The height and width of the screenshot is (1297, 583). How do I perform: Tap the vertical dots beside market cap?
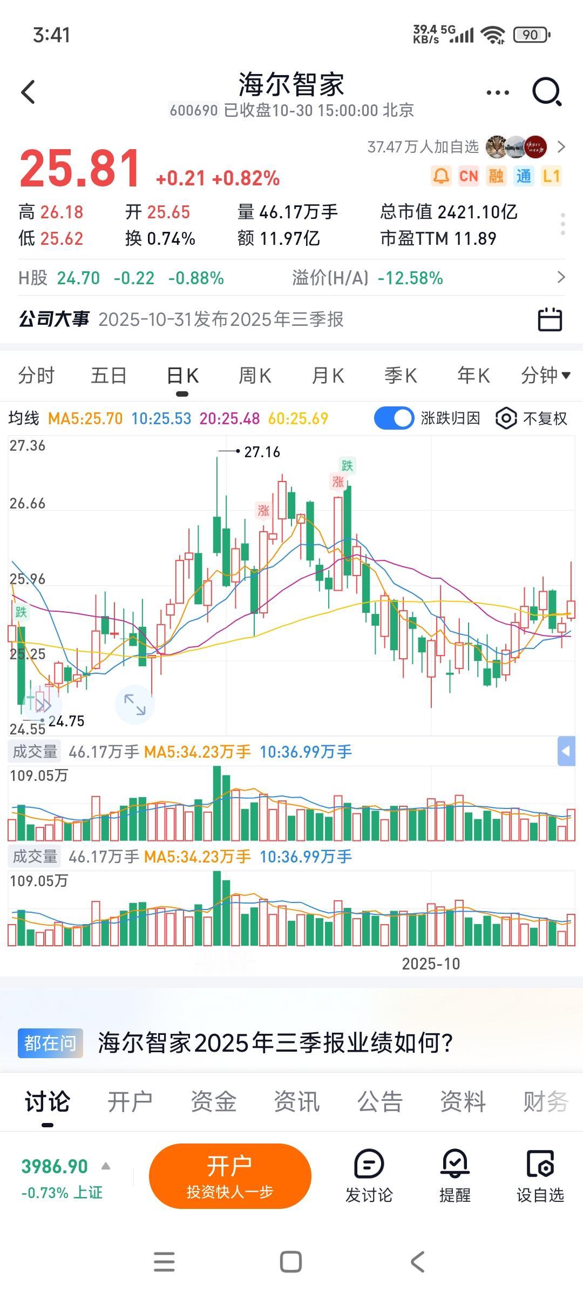[x=562, y=224]
